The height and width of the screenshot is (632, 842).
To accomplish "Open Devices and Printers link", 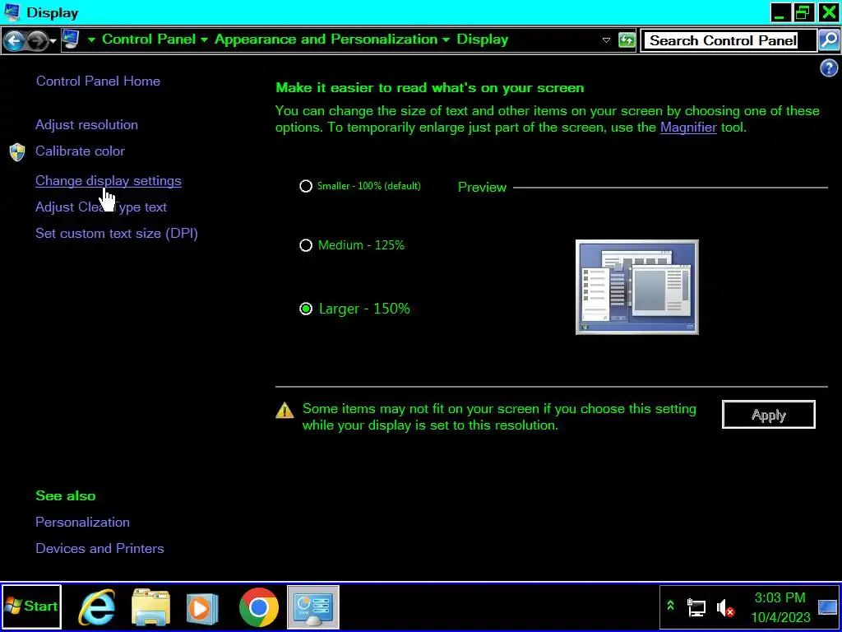I will [x=99, y=549].
